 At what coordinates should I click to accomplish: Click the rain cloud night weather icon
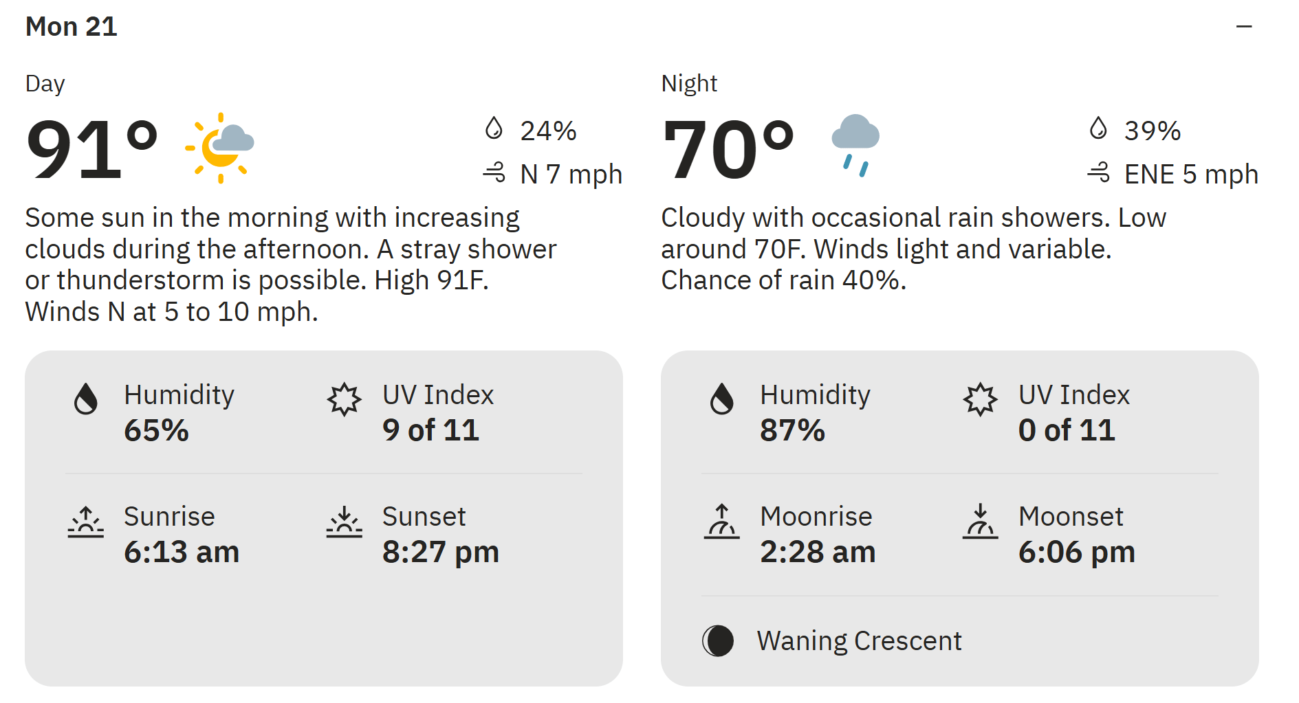coord(855,146)
